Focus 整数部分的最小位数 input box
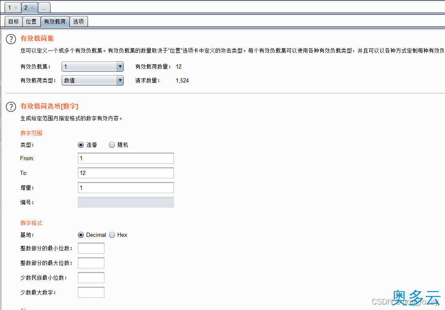This screenshot has height=310, width=445. tap(91, 248)
